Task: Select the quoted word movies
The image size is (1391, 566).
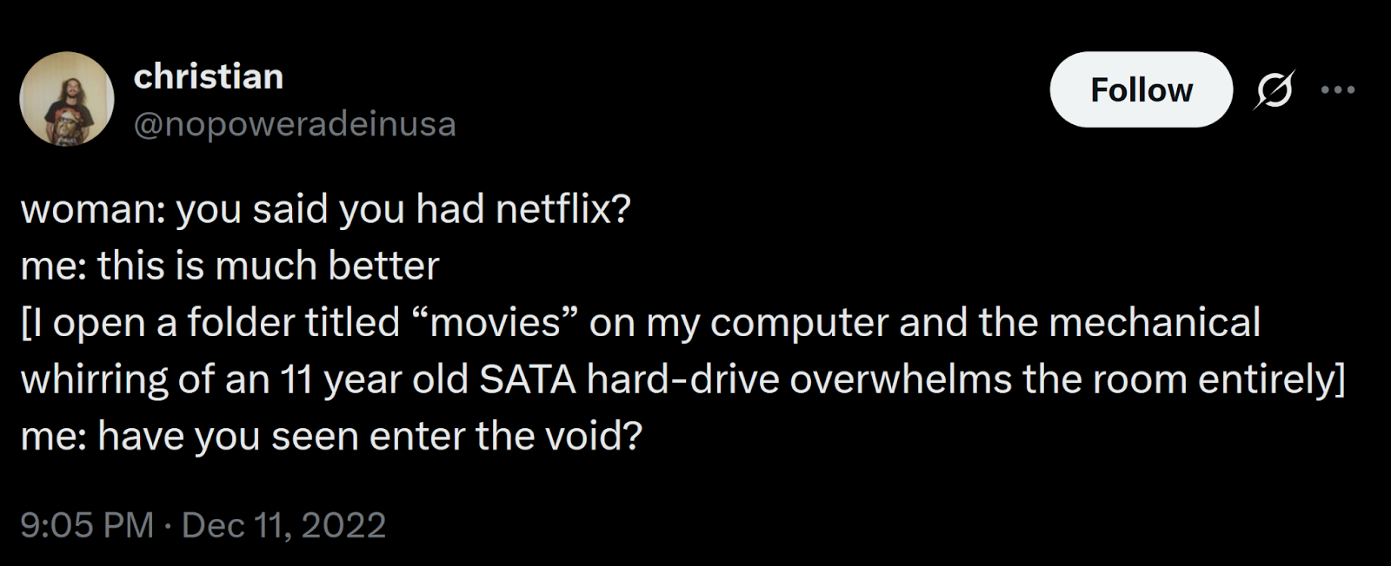Action: [496, 321]
